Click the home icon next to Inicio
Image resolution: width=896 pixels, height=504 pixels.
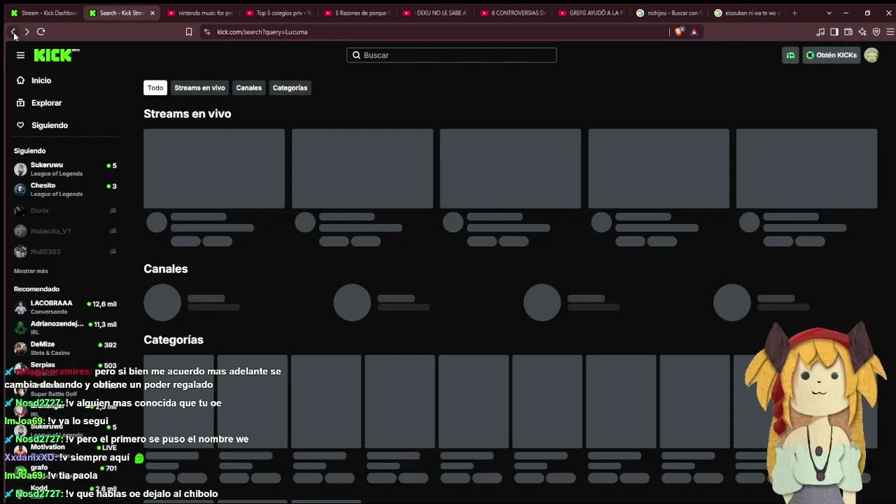(20, 80)
